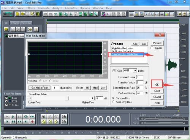Stop playback with the Stop transport button
The height and width of the screenshot is (140, 190).
7,116
